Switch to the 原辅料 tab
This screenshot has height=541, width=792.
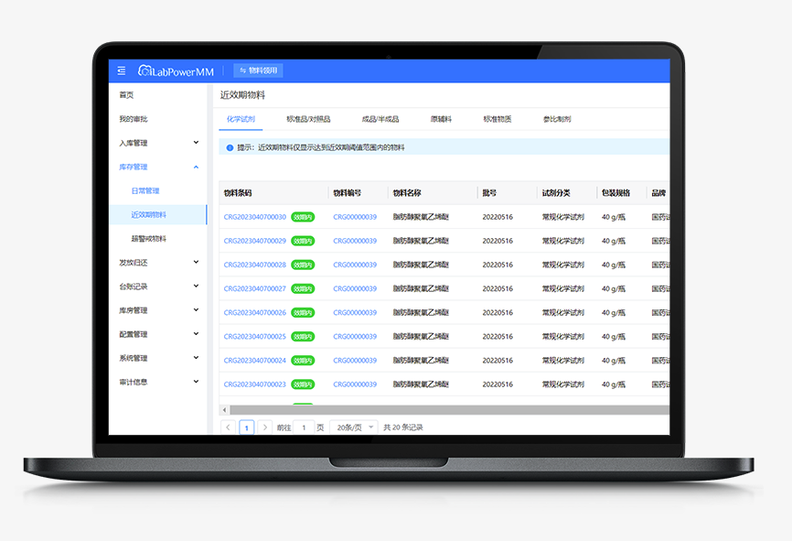[x=441, y=119]
